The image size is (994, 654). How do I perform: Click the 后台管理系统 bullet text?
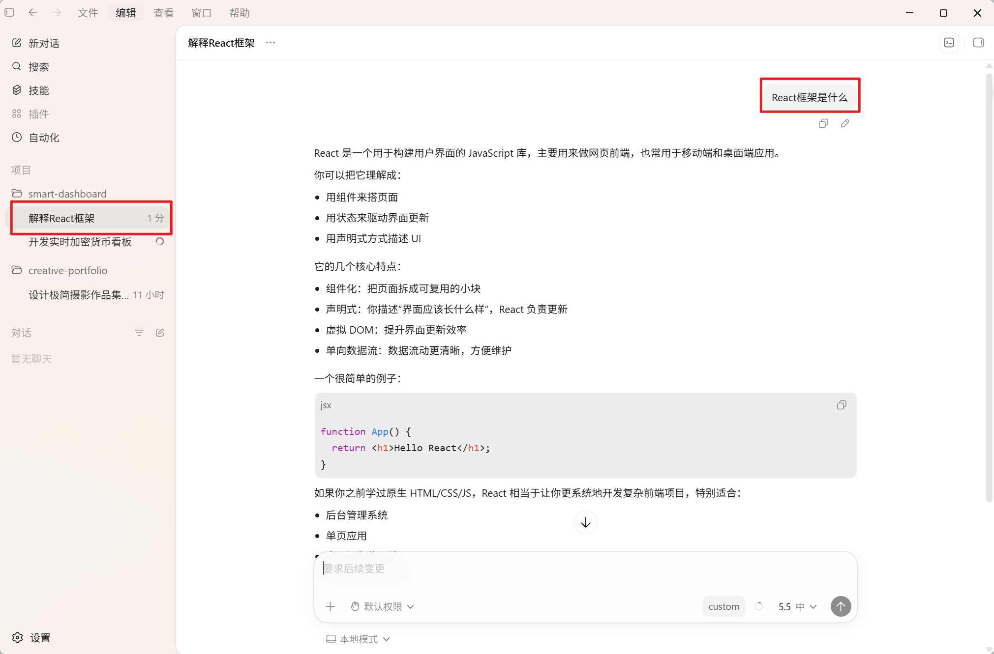(x=357, y=515)
